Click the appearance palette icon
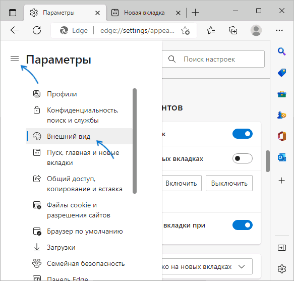Image resolution: width=294 pixels, height=281 pixels. 37,136
